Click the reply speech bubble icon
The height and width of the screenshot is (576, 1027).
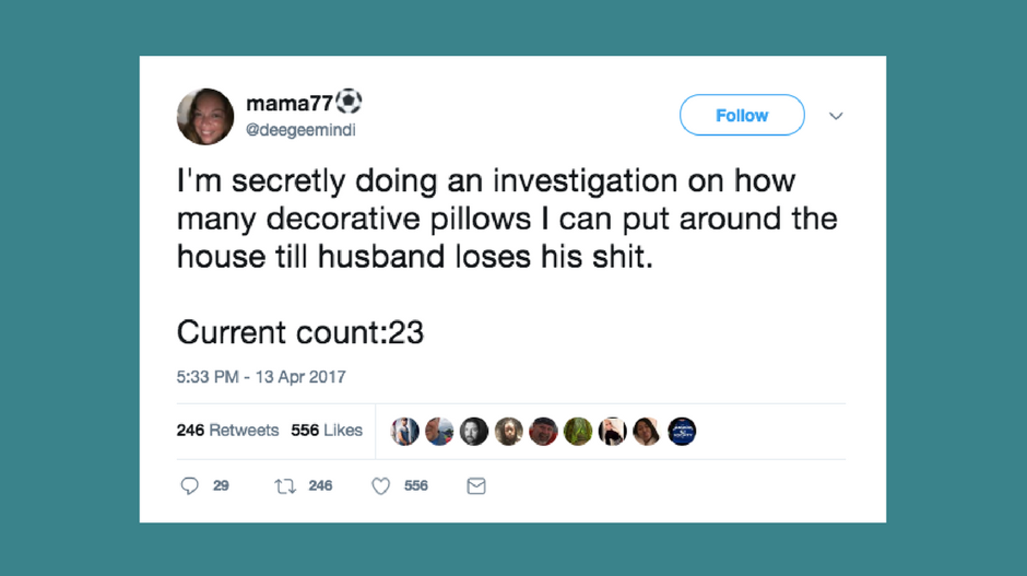coord(189,486)
